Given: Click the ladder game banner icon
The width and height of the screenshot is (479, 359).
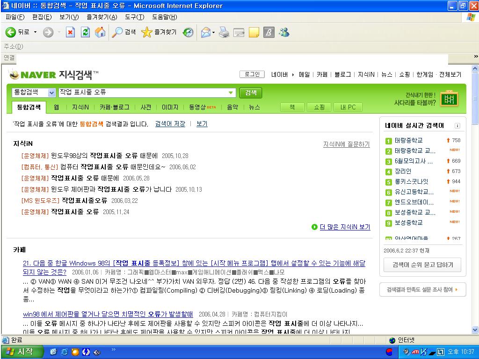Looking at the screenshot, I should tap(449, 99).
